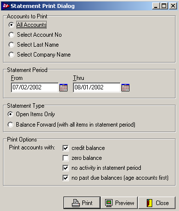Click the From date input field
This screenshot has height=211, width=179.
click(x=35, y=87)
